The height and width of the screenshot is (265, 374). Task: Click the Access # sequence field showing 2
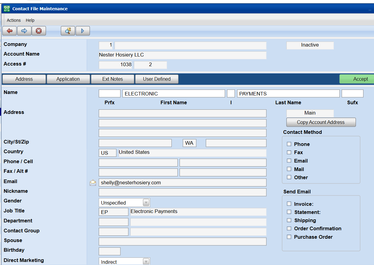tap(151, 65)
